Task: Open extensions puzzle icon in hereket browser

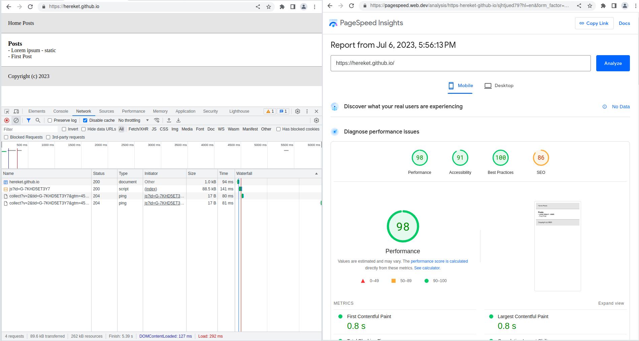Action: click(282, 7)
